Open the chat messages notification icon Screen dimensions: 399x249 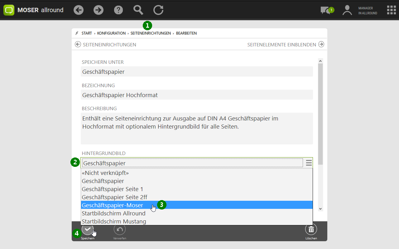click(326, 10)
